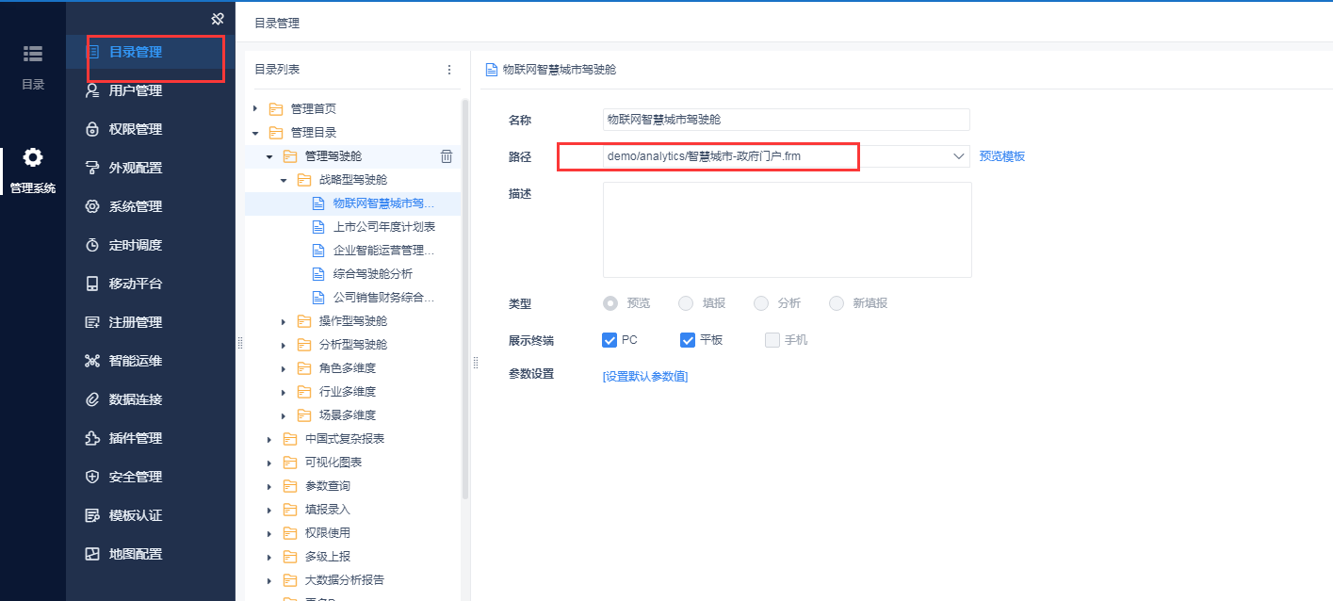Select the 分析 radio button
This screenshot has width=1333, height=601.
tap(761, 303)
